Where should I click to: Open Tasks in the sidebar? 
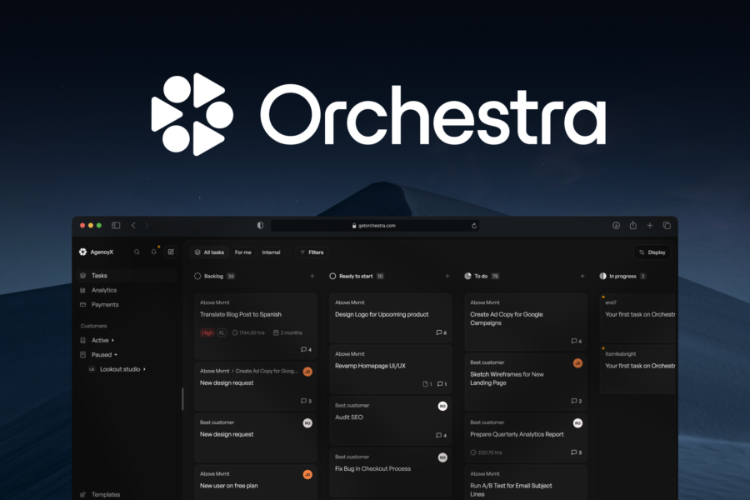[x=127, y=276]
